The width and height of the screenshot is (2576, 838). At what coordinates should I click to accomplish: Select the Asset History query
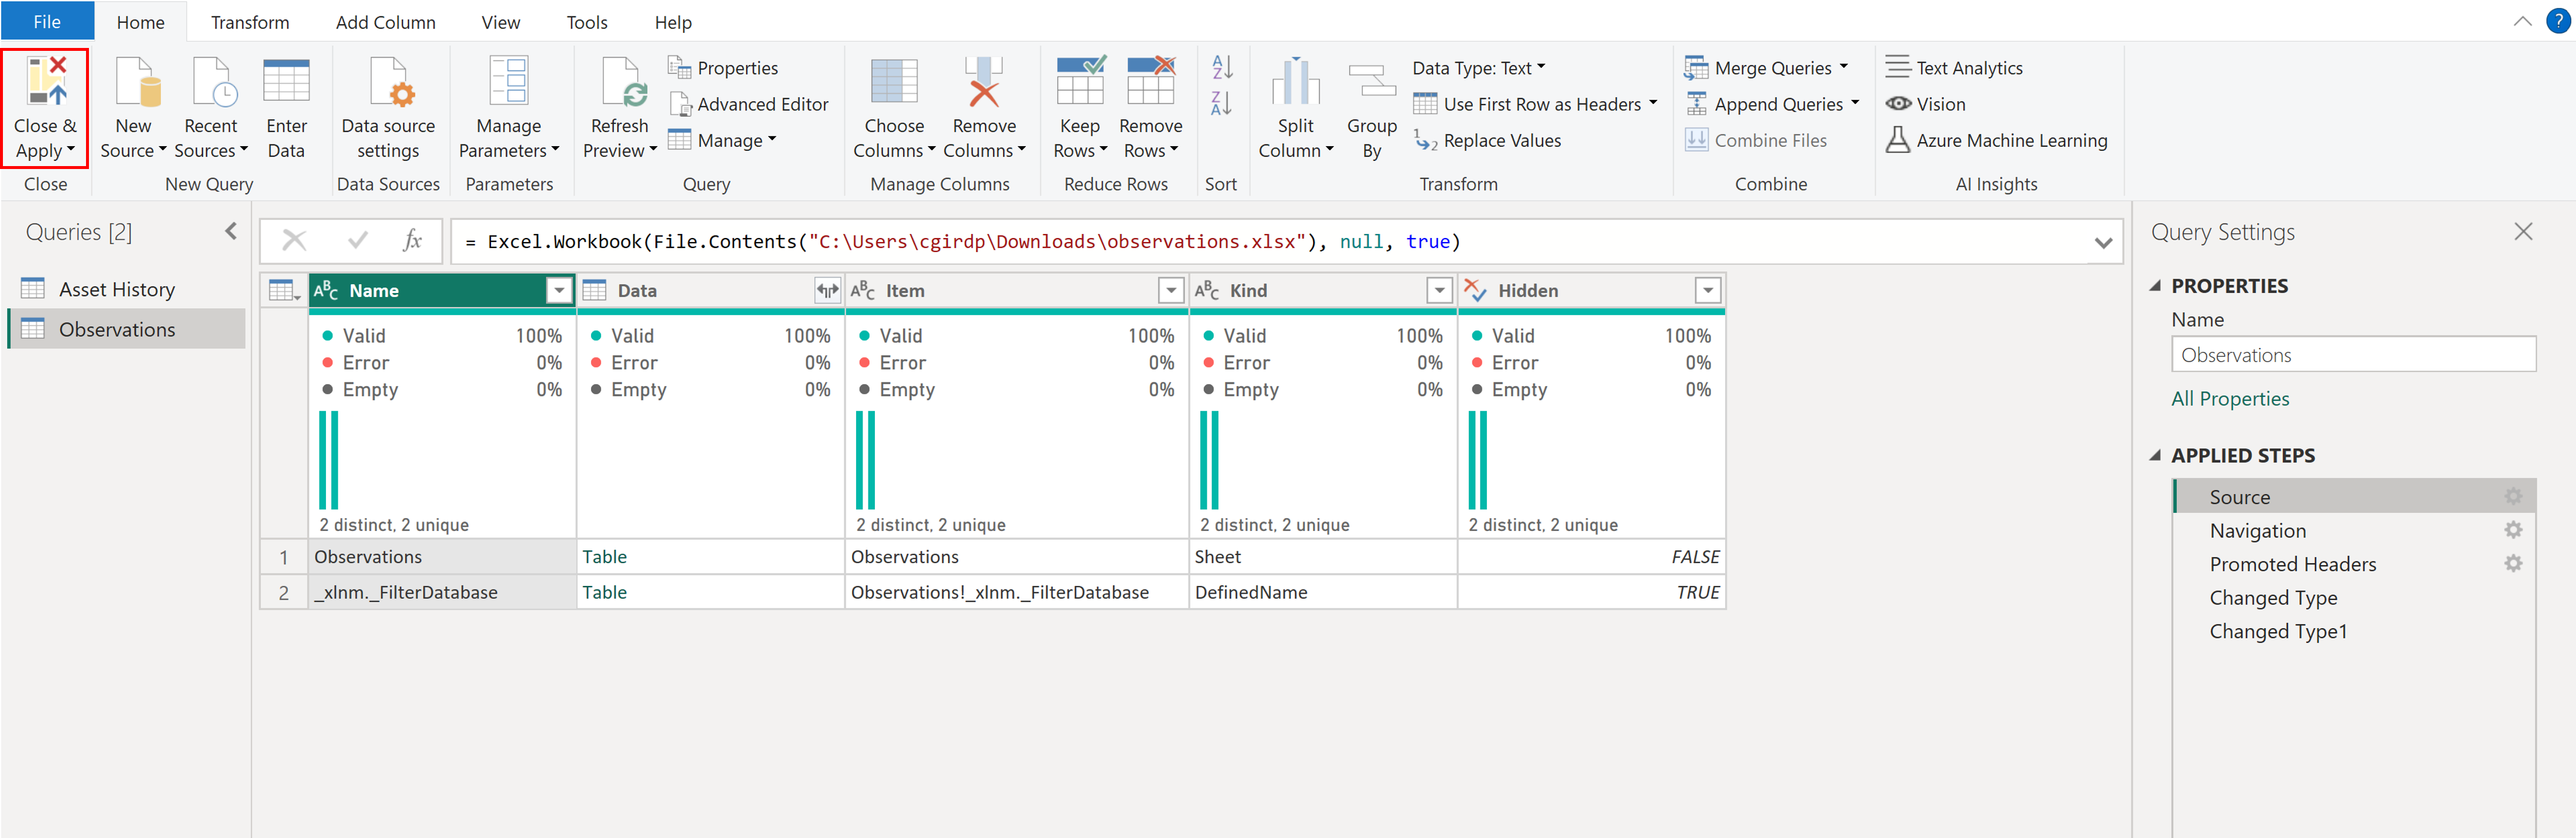point(116,289)
